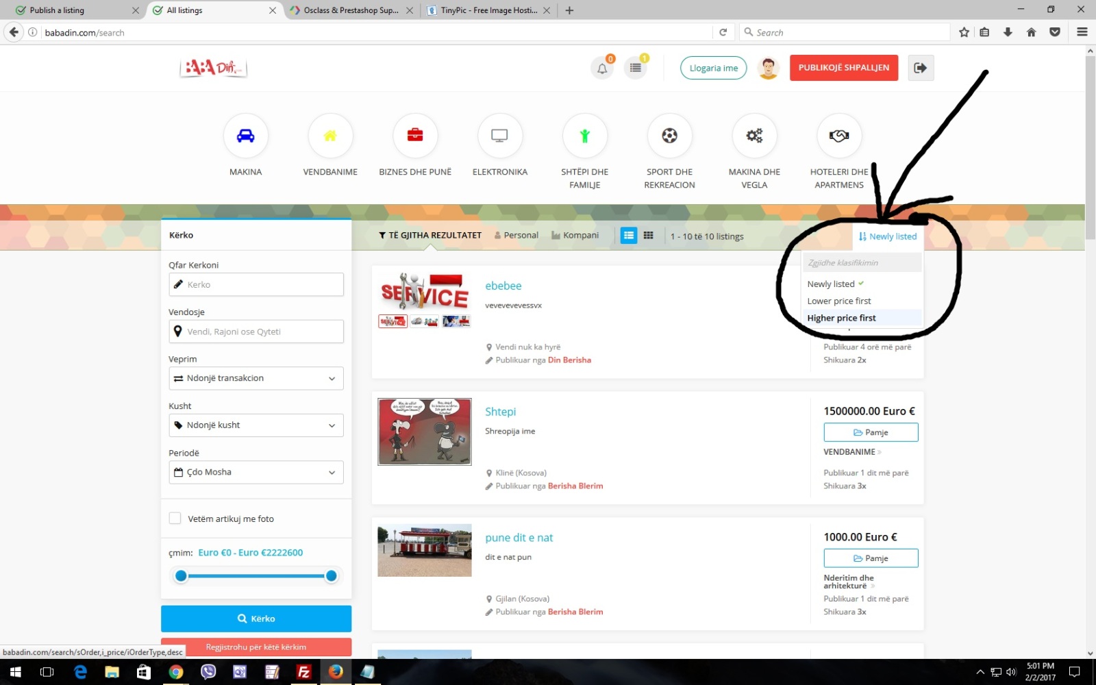The height and width of the screenshot is (685, 1096).
Task: Expand the Periodë Çdo Mosha dropdown
Action: click(x=256, y=472)
